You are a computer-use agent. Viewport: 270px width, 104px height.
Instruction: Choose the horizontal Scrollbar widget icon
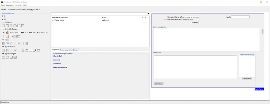46,33
